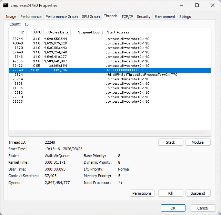The height and width of the screenshot is (215, 221).
Task: Open the Environment tab
Action: point(165,17)
